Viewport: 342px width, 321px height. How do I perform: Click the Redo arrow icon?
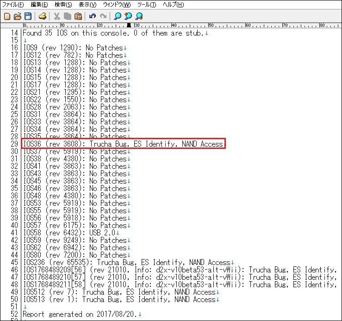pyautogui.click(x=103, y=16)
